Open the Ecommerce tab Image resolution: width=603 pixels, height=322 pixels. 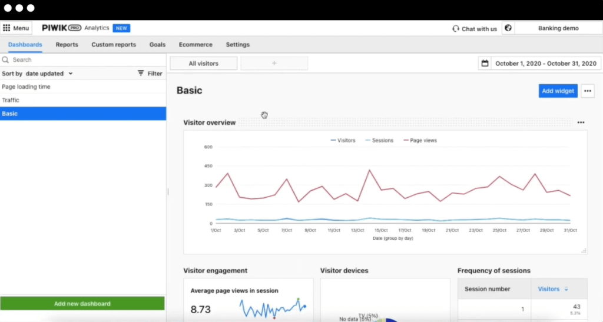[x=196, y=45]
